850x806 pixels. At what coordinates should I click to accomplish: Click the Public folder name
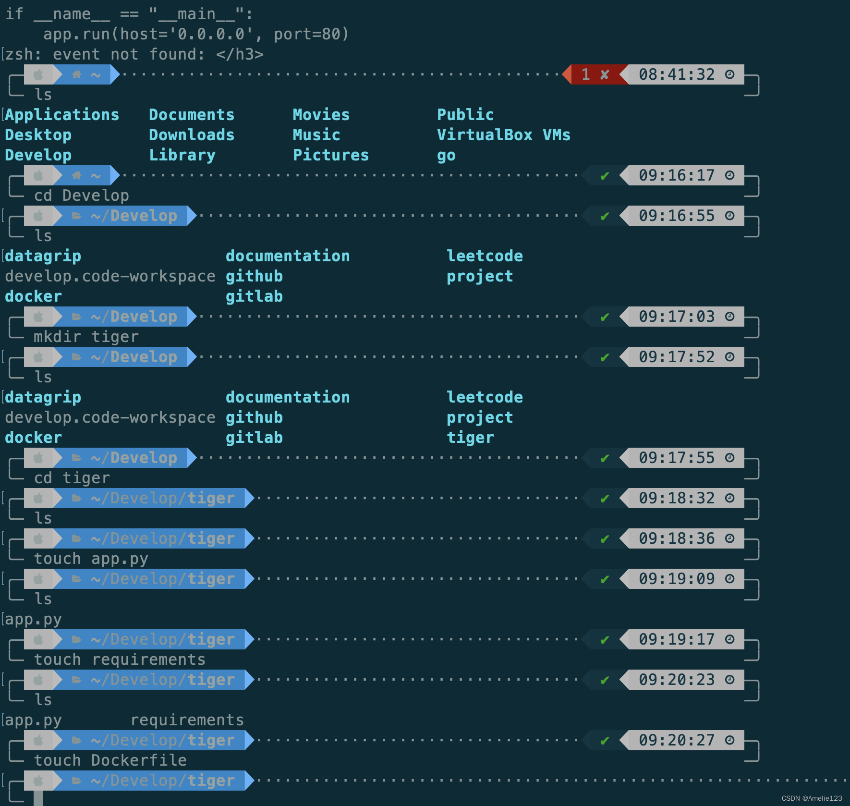(x=465, y=115)
